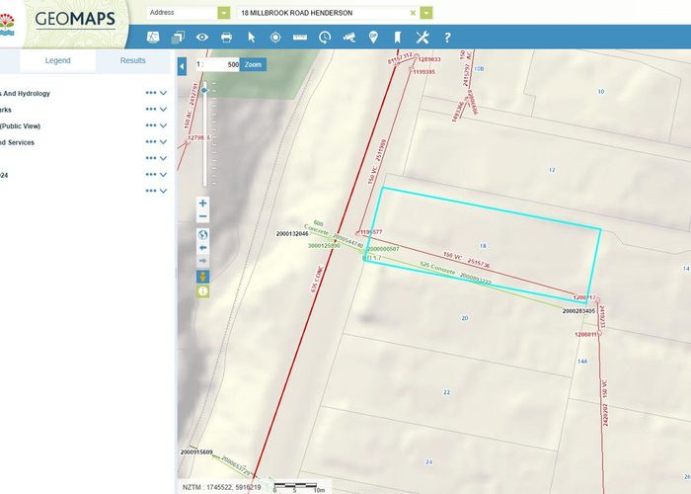
Task: Click the print map icon
Action: point(226,38)
